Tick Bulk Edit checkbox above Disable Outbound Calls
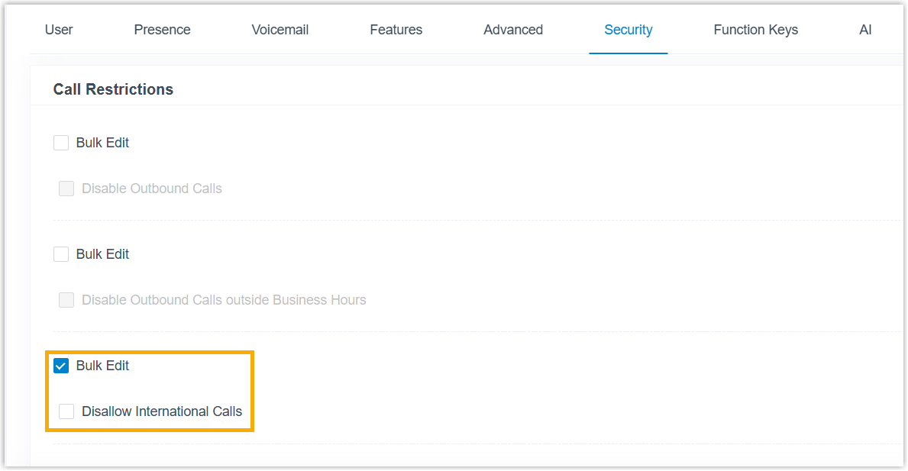Screen dimensions: 908x471 pos(61,143)
